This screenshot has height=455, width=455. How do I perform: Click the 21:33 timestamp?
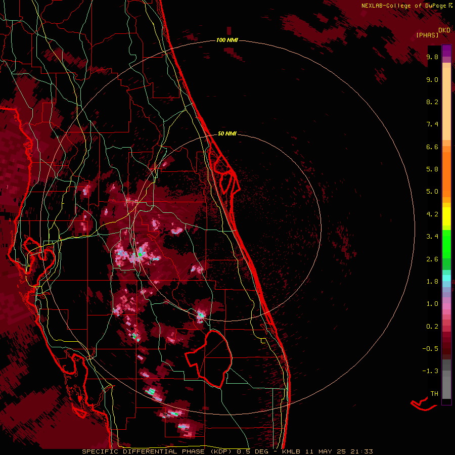[361, 451]
